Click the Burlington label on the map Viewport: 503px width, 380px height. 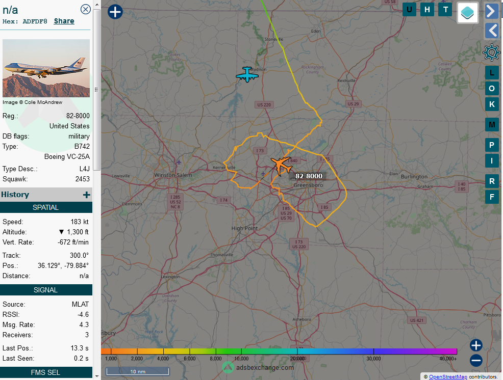[x=414, y=177]
